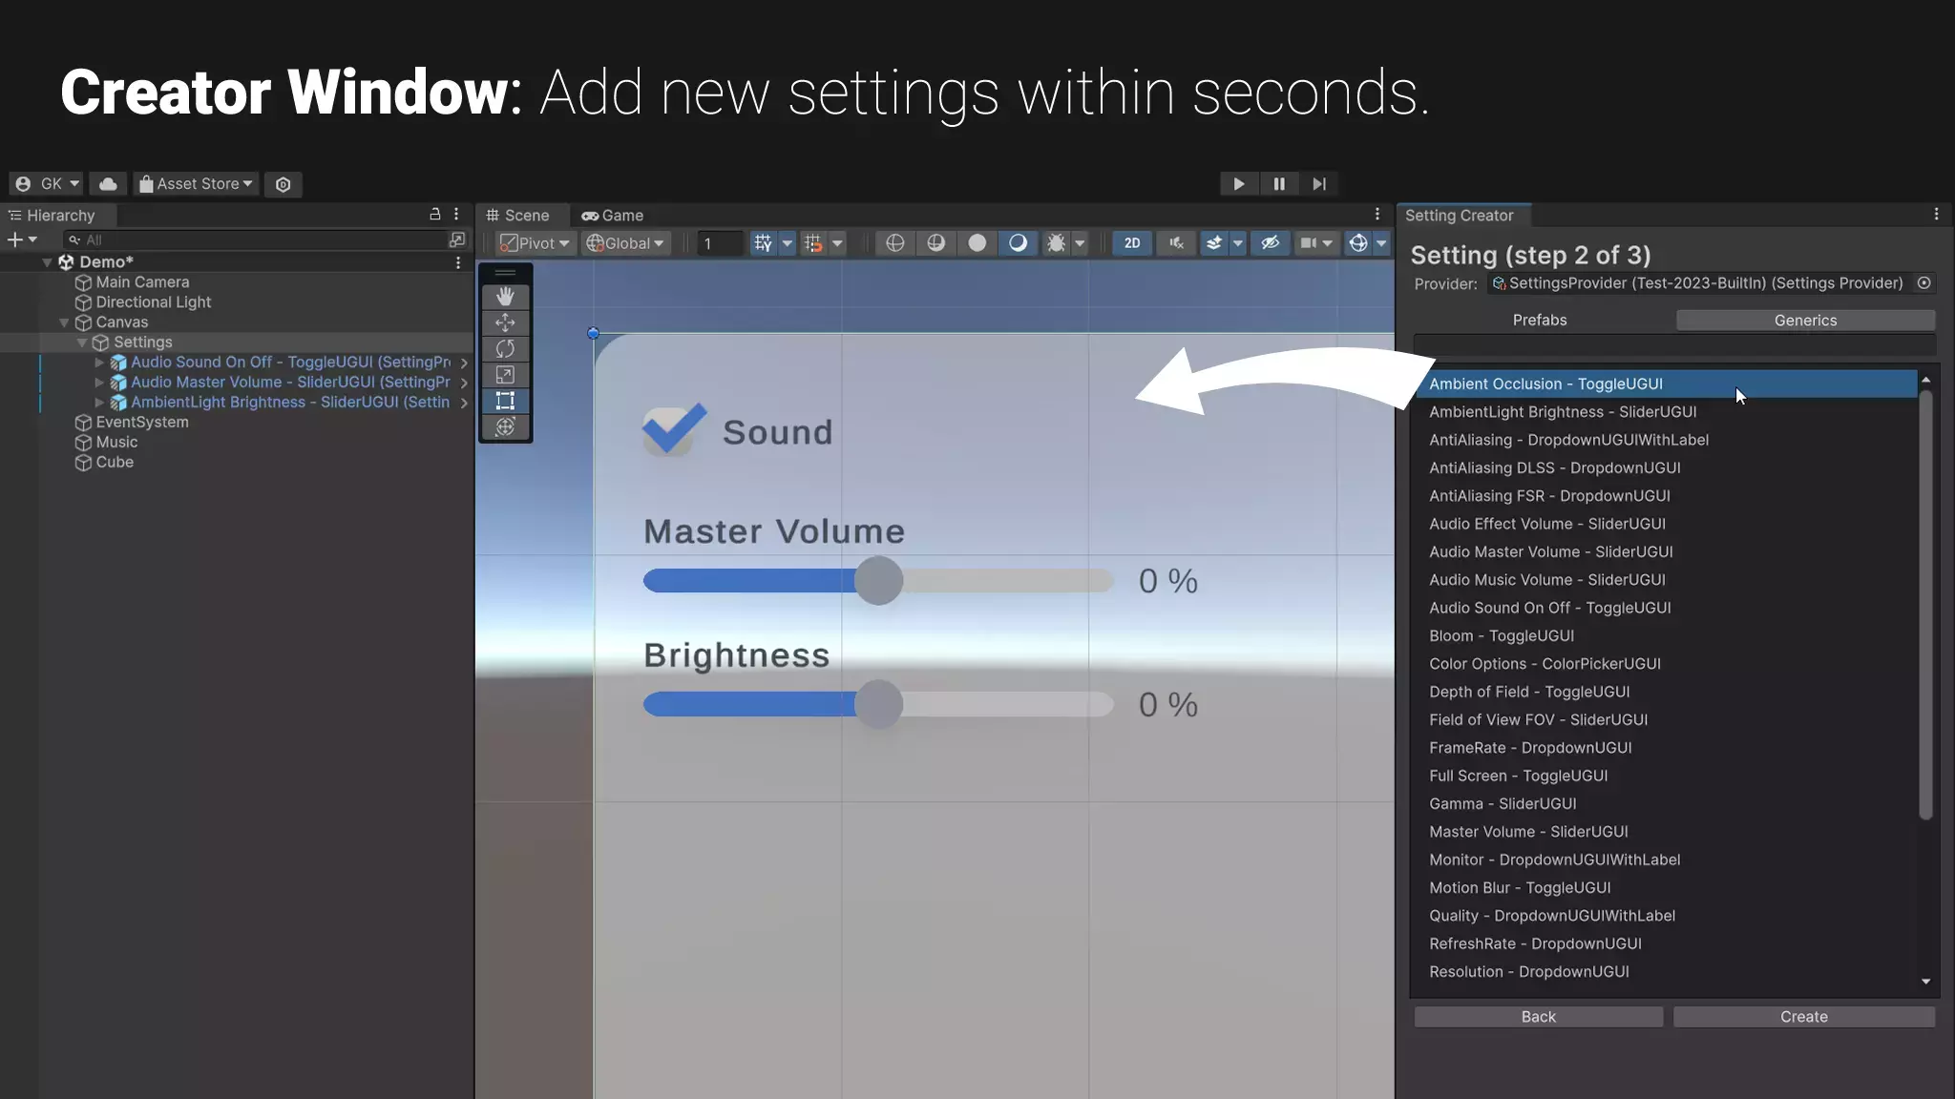Switch to the Prefabs tab
Image resolution: width=1955 pixels, height=1099 pixels.
(x=1539, y=321)
